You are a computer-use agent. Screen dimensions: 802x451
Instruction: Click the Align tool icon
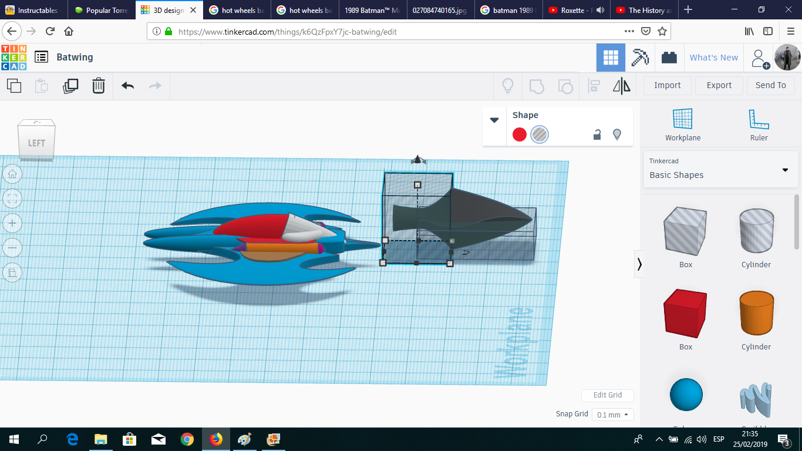coord(594,86)
